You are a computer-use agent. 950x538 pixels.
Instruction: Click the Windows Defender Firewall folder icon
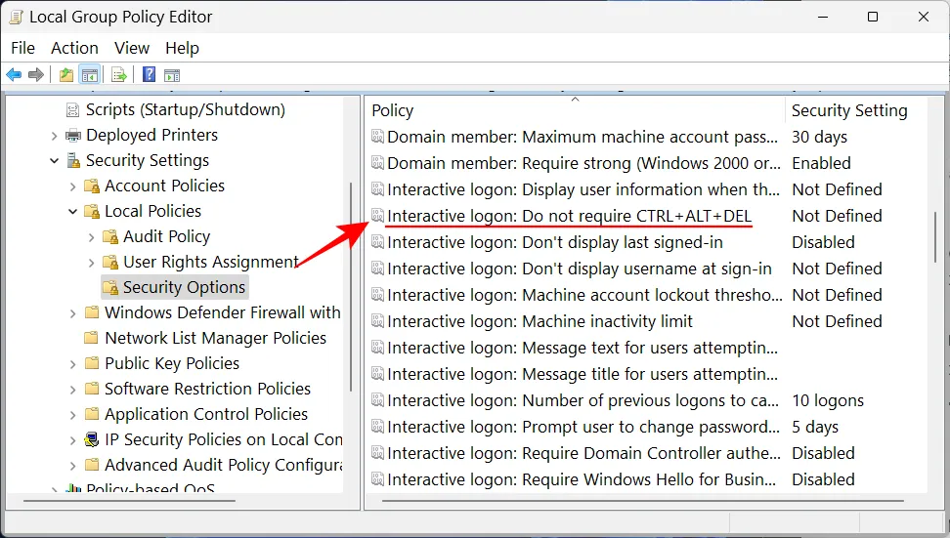[92, 312]
